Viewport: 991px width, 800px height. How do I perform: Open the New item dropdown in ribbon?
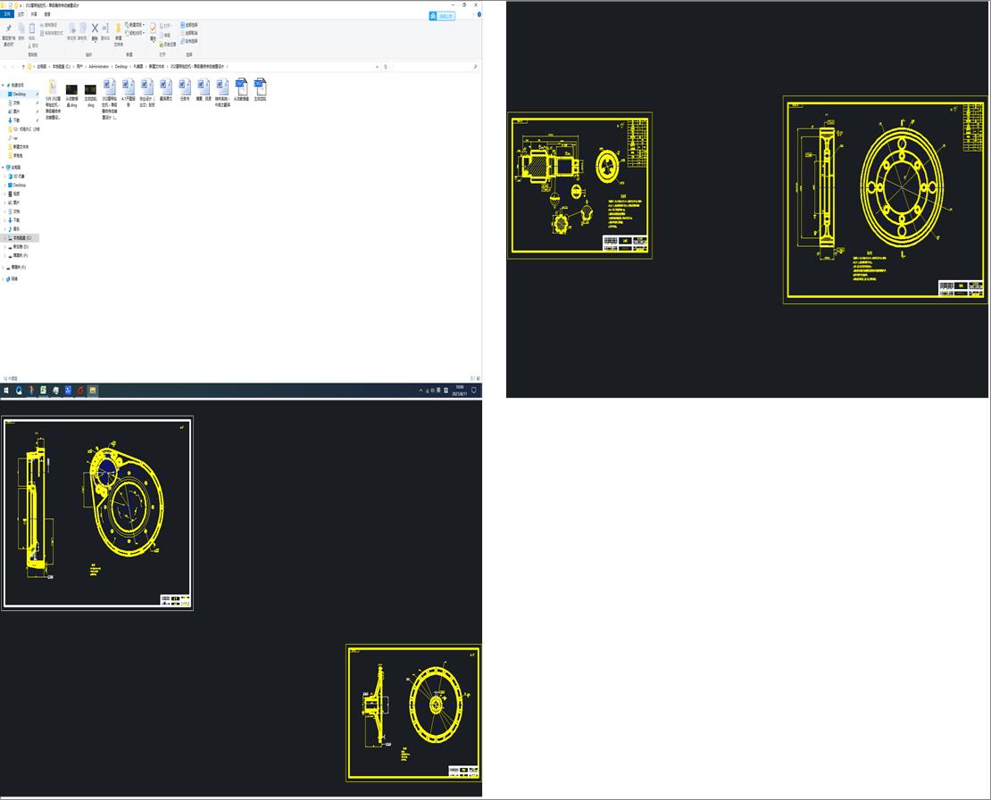[136, 25]
